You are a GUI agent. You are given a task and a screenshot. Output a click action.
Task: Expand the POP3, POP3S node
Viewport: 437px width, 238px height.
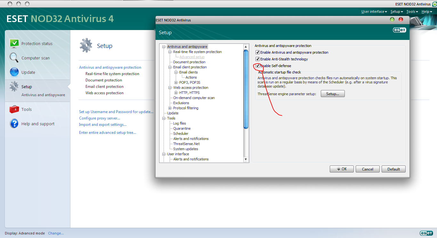(176, 82)
